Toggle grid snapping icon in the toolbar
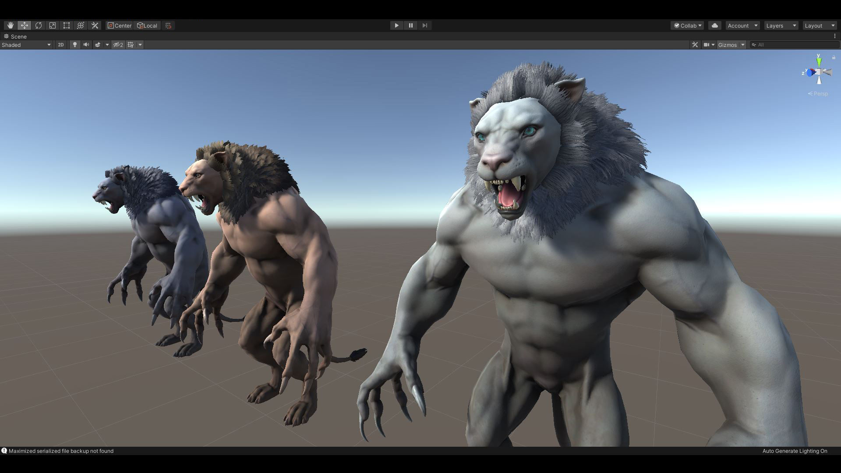This screenshot has height=473, width=841. (168, 25)
